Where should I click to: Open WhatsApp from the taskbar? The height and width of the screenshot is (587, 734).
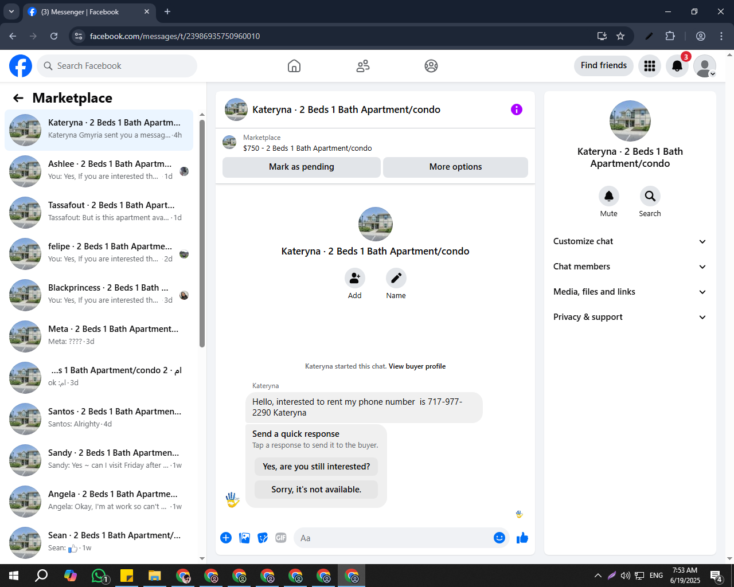click(99, 576)
